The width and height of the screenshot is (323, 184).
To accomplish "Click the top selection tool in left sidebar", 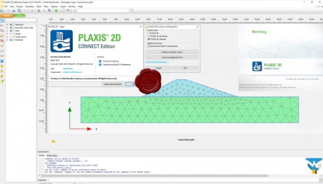I will click(2, 20).
